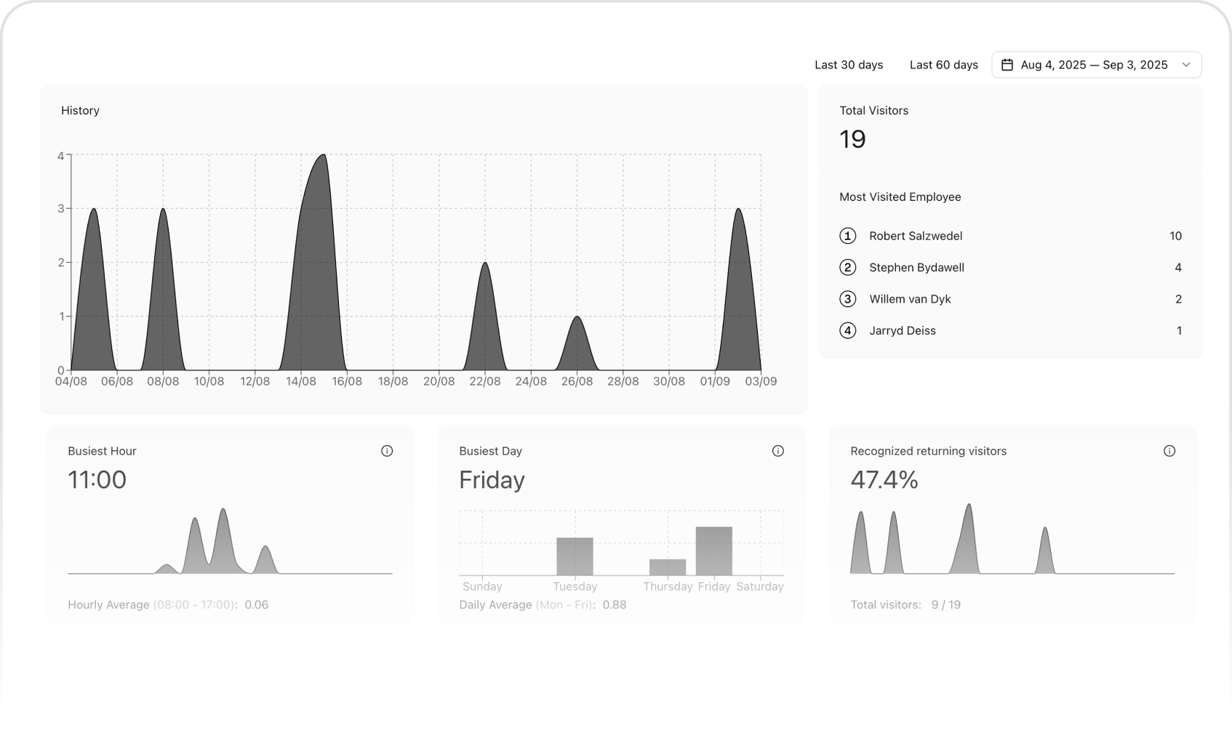The image size is (1232, 729).
Task: Click the info icon on Busiest Day card
Action: point(777,451)
